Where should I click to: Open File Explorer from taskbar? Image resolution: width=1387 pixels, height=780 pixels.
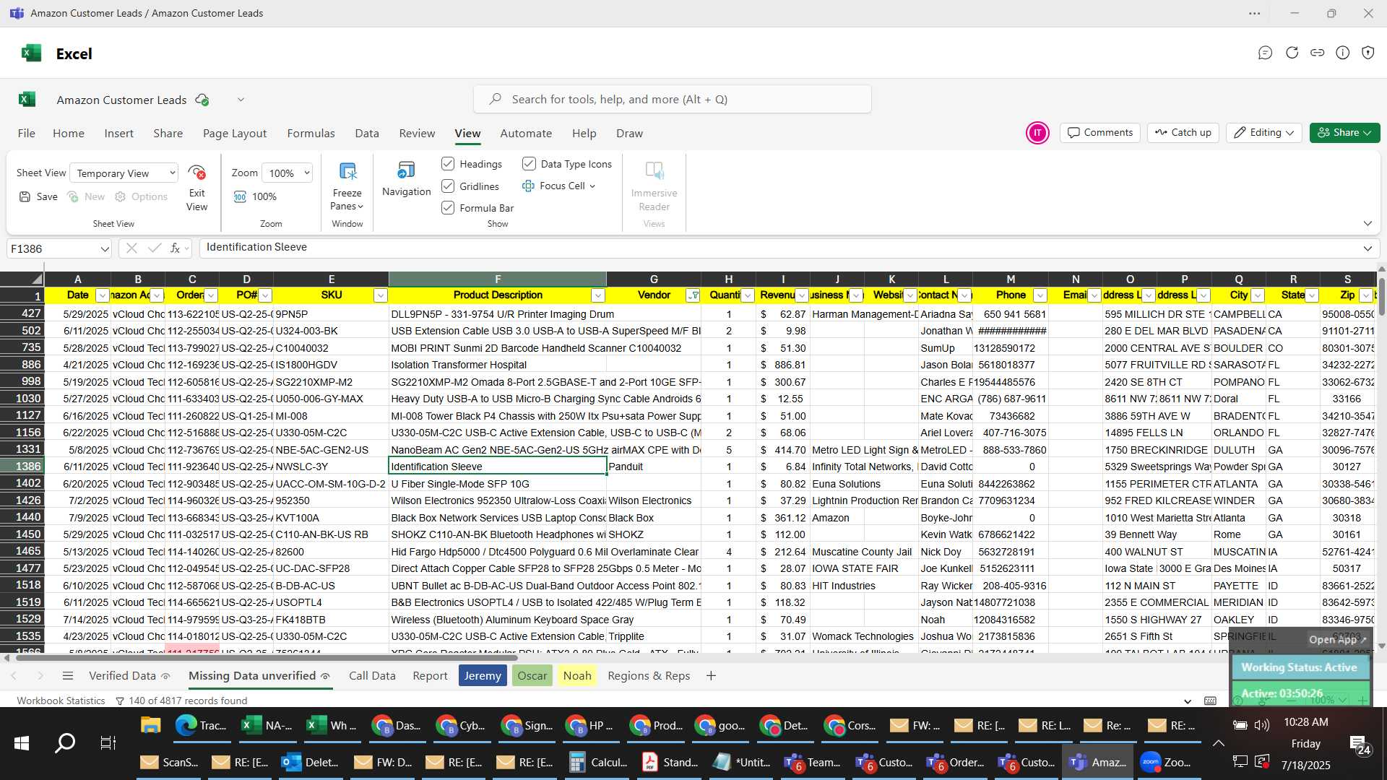pos(150,725)
